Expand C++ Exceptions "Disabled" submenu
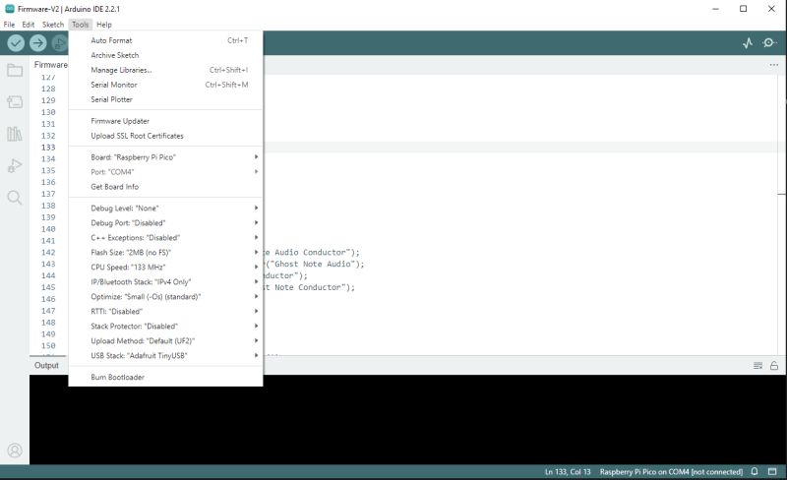Viewport: 787px width, 480px height. pyautogui.click(x=165, y=237)
